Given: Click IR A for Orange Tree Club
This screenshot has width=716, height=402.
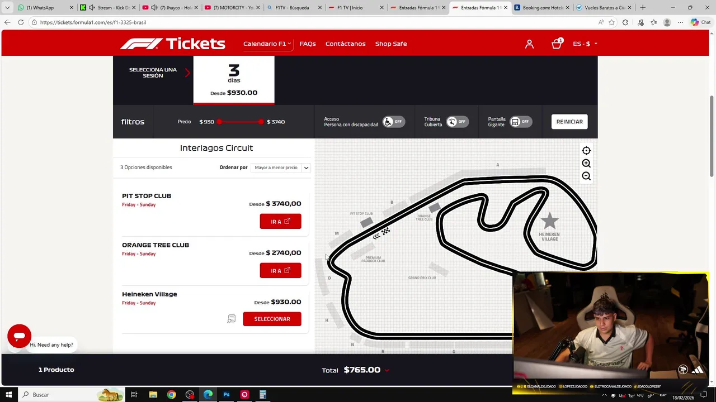Looking at the screenshot, I should coord(280,271).
